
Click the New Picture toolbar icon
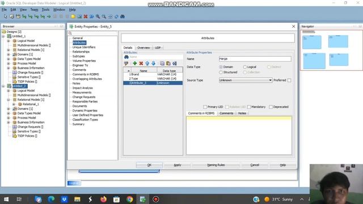[79, 16]
